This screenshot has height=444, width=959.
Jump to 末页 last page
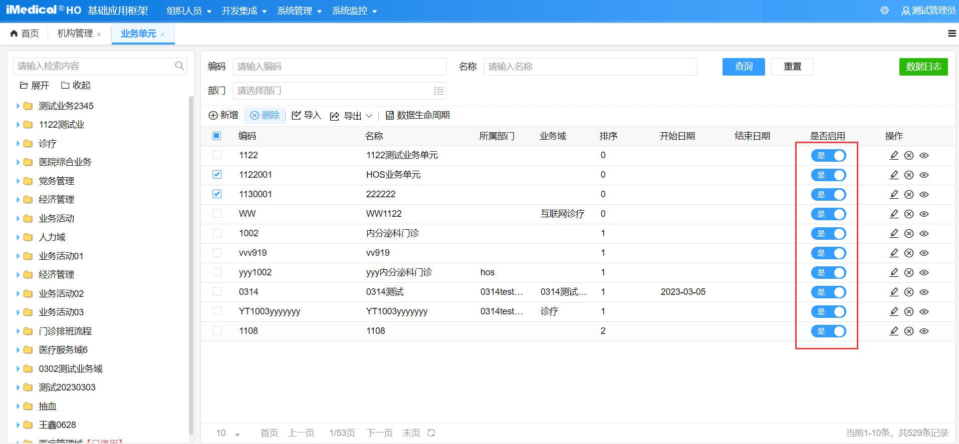pos(411,433)
